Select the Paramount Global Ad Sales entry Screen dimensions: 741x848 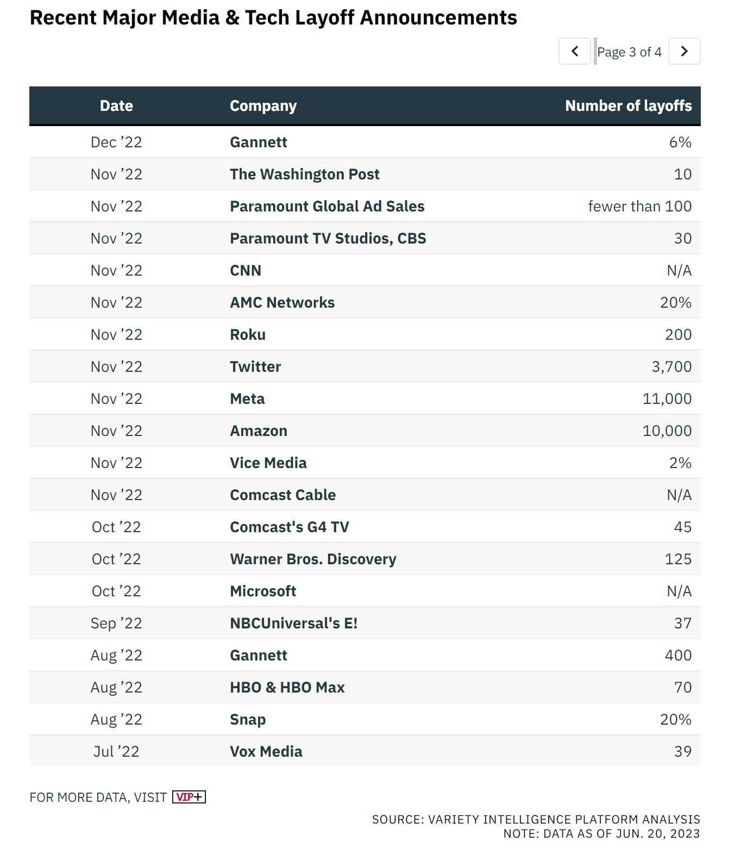pyautogui.click(x=327, y=206)
